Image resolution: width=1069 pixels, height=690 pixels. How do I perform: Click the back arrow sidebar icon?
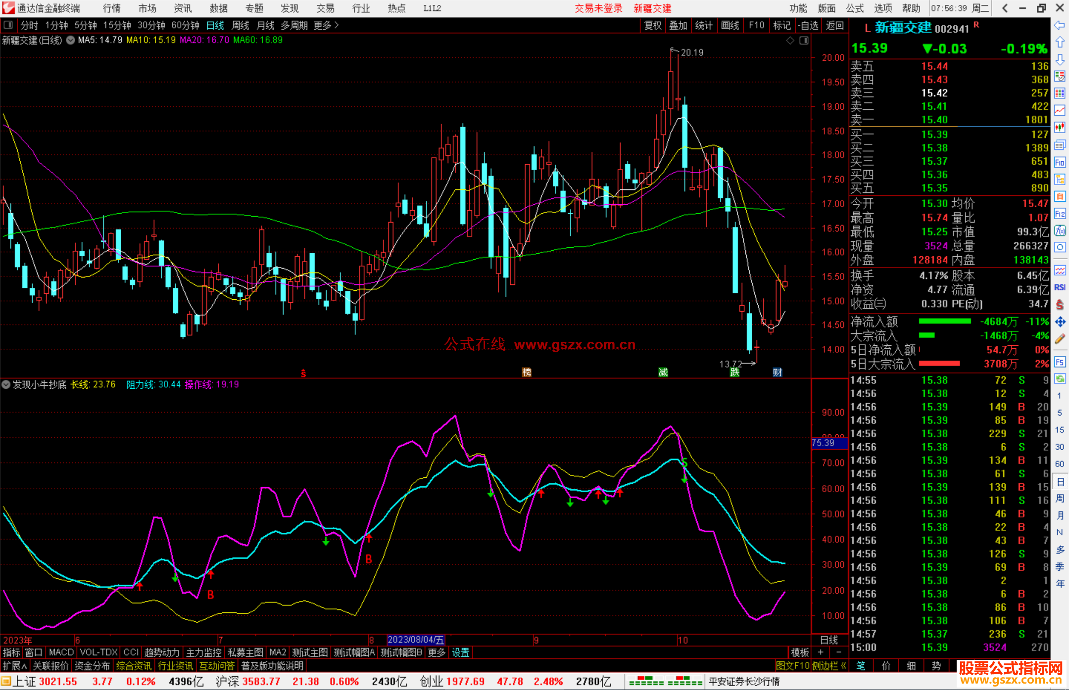tap(1060, 25)
